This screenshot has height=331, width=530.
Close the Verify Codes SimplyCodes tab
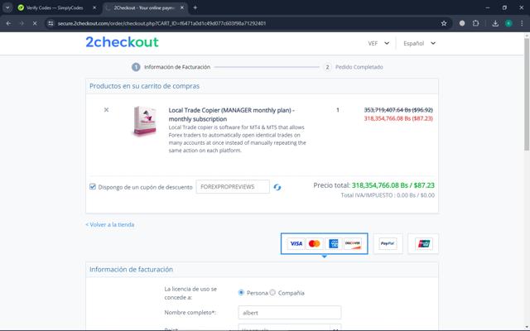click(x=94, y=7)
